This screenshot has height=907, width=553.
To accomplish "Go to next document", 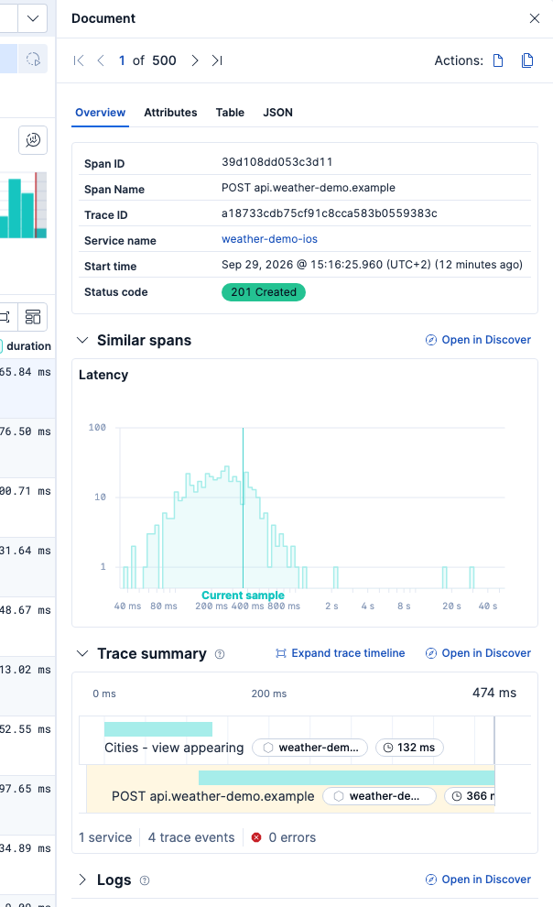I will click(x=195, y=60).
